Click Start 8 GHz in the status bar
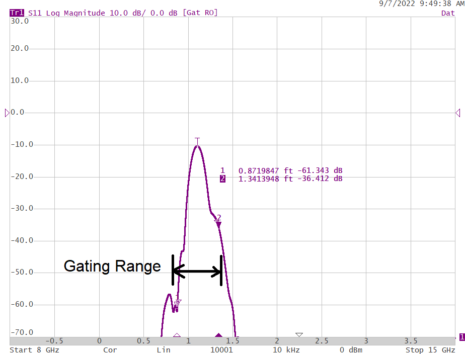The image size is (465, 354). click(x=34, y=350)
